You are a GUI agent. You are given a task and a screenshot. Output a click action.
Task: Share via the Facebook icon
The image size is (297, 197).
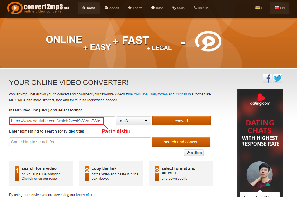[267, 79]
